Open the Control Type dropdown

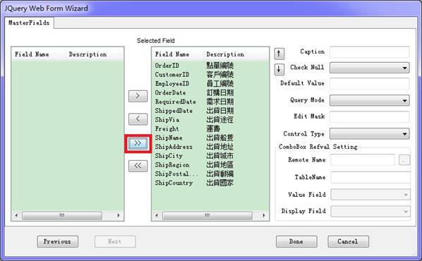(x=369, y=134)
